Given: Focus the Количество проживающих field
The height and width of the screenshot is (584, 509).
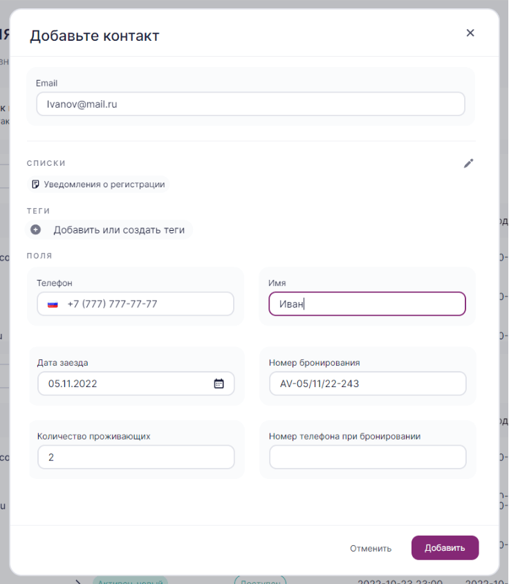Looking at the screenshot, I should pyautogui.click(x=136, y=457).
